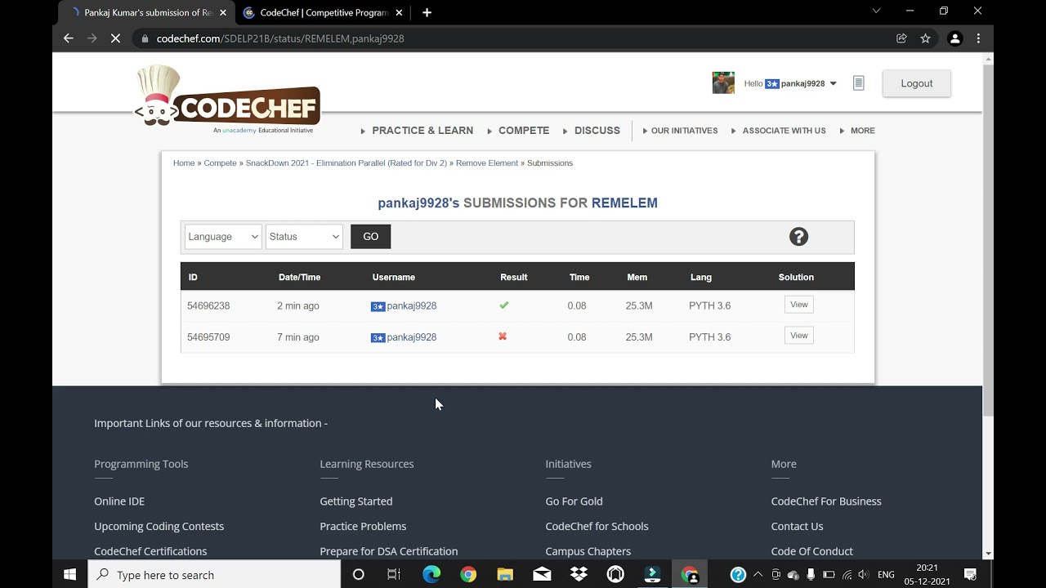The width and height of the screenshot is (1046, 588).
Task: Expand the pankaj9928 user menu arrow
Action: point(833,83)
